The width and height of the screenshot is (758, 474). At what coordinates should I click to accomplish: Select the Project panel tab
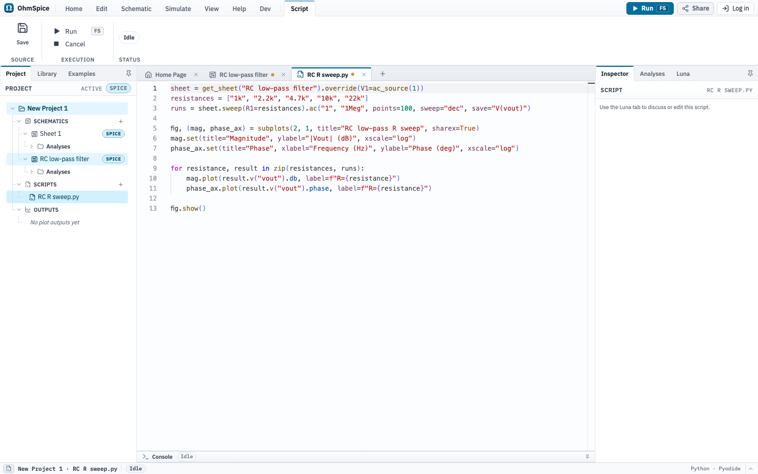point(16,74)
